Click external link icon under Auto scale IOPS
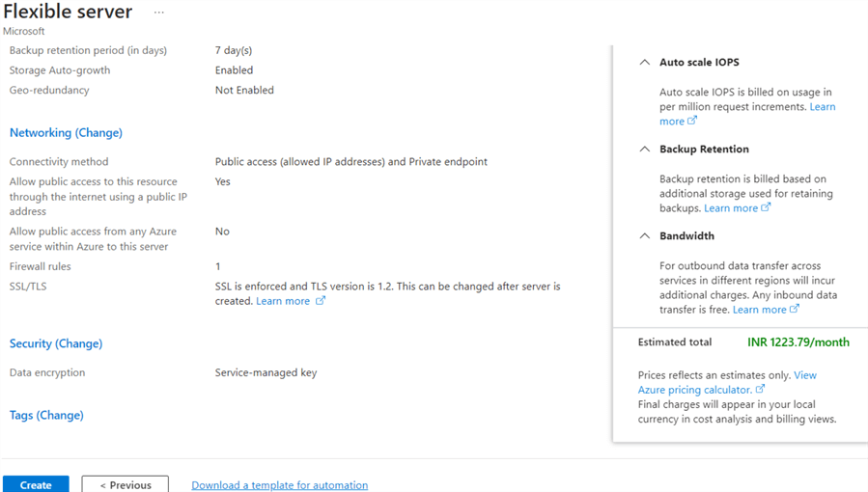The height and width of the screenshot is (492, 868). 692,121
